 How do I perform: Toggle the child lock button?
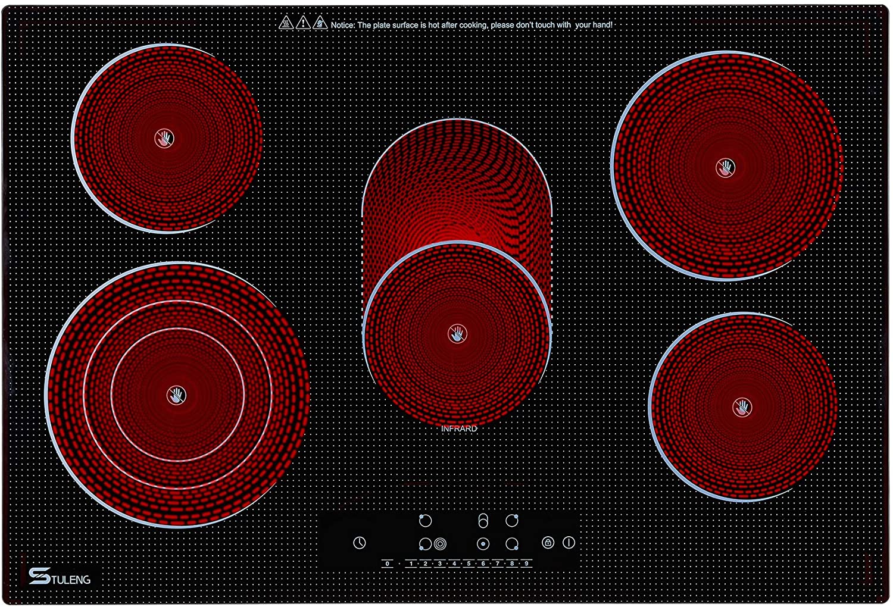tap(548, 542)
